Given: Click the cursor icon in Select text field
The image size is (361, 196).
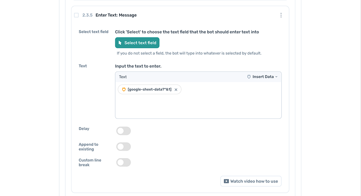Looking at the screenshot, I should (120, 43).
